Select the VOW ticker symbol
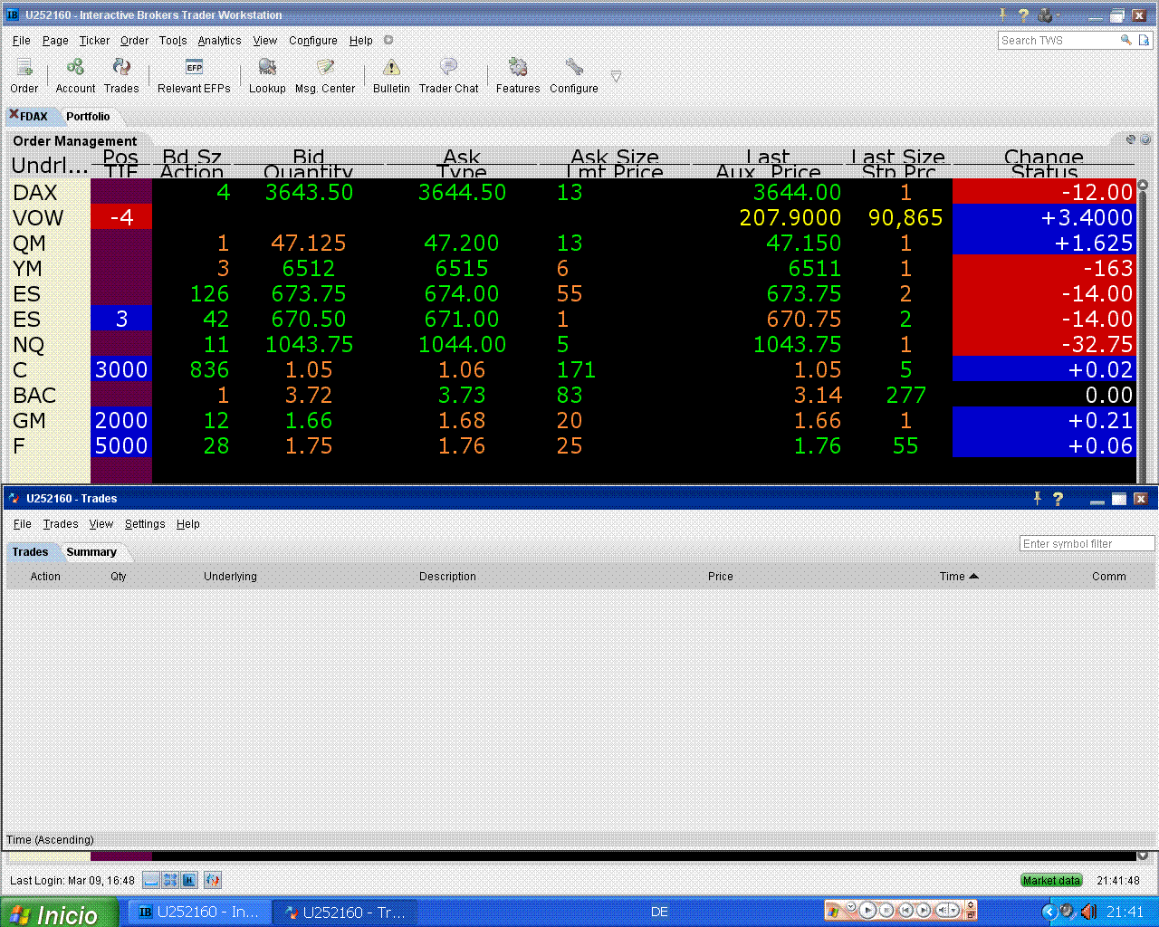The width and height of the screenshot is (1159, 927). pos(38,218)
